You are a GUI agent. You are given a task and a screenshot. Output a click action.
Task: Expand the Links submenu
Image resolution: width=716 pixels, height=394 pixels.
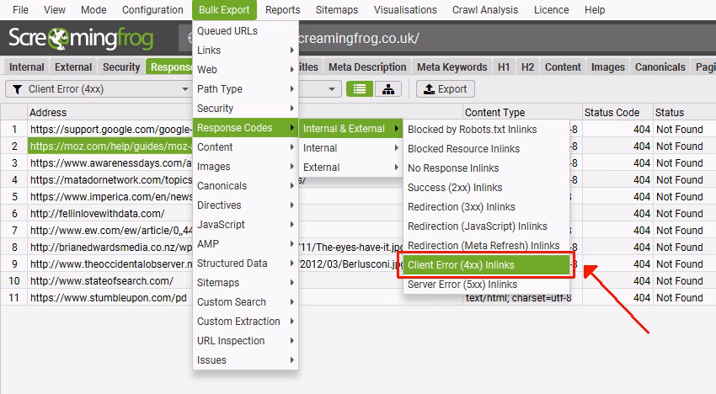point(244,51)
